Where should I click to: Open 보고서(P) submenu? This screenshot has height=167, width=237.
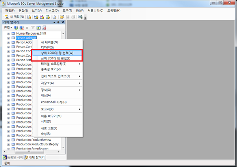[57, 109]
